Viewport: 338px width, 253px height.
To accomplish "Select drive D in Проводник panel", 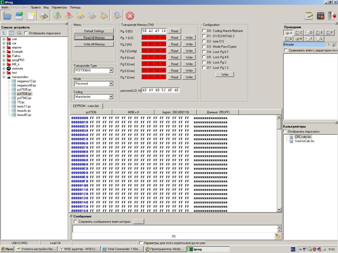I will 310,33.
